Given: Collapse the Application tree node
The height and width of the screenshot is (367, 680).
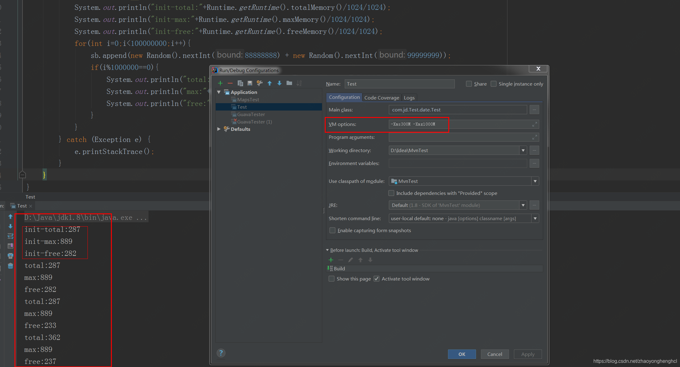Looking at the screenshot, I should 219,92.
